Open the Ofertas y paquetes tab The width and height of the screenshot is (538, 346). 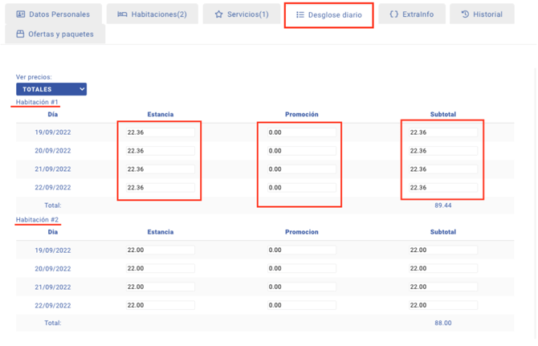(x=61, y=35)
